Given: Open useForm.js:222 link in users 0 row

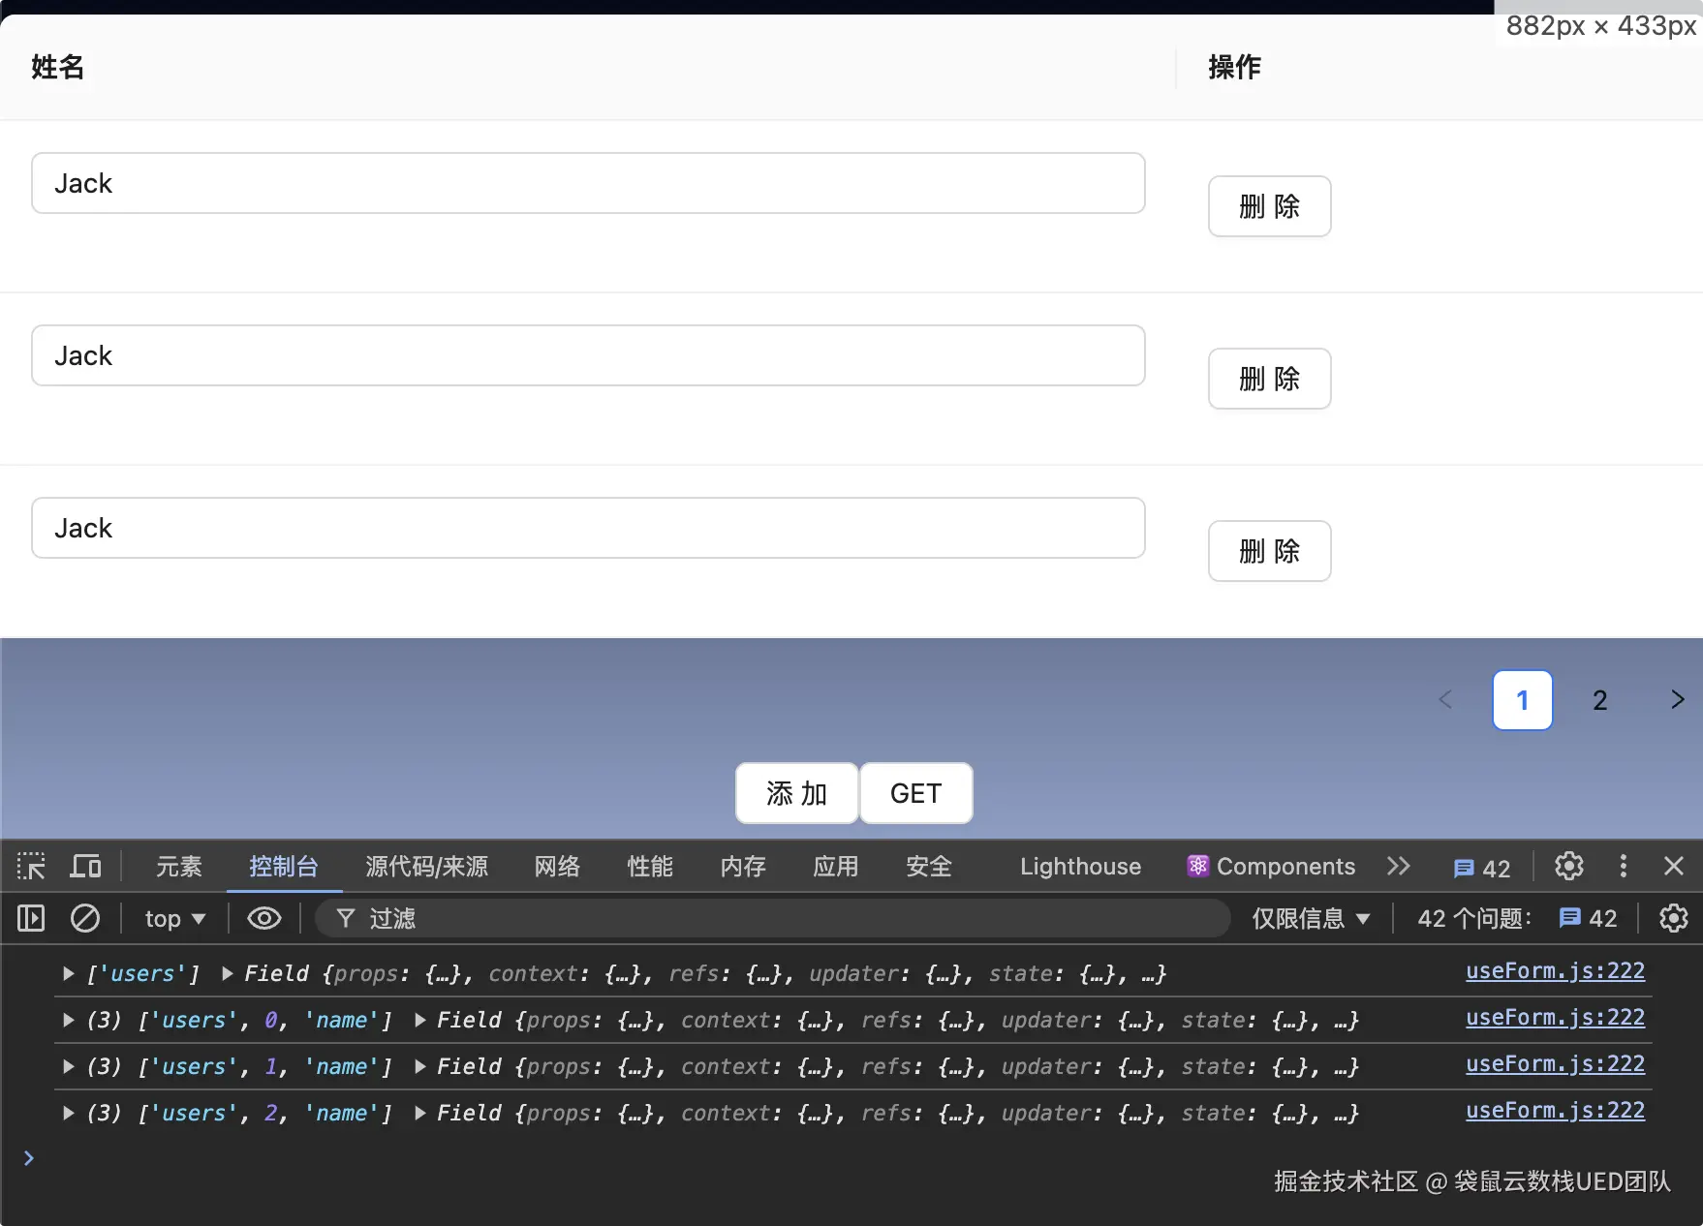Looking at the screenshot, I should [x=1555, y=1017].
